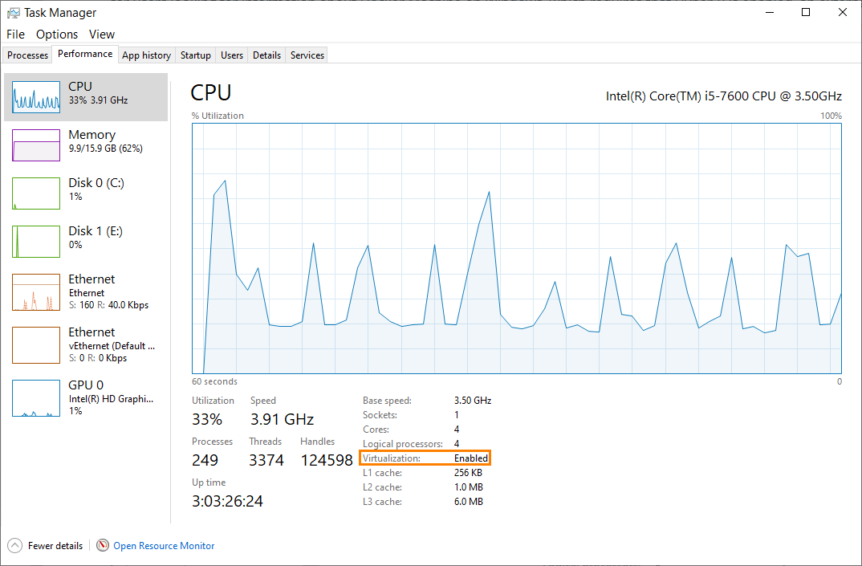Select the CPU mini graph thumbnail

point(36,96)
